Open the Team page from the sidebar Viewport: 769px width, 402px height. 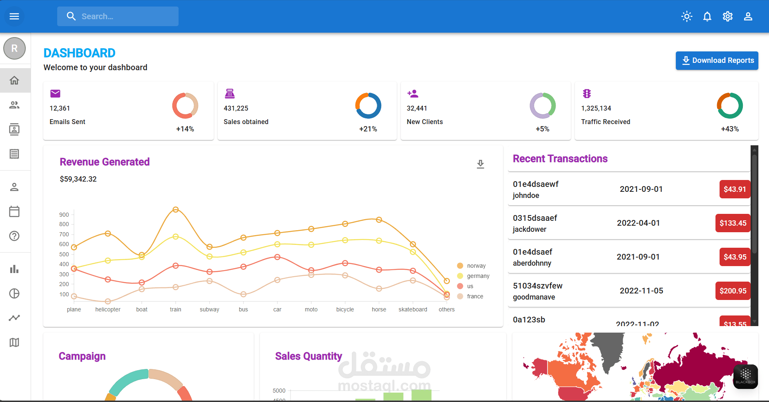pyautogui.click(x=15, y=105)
